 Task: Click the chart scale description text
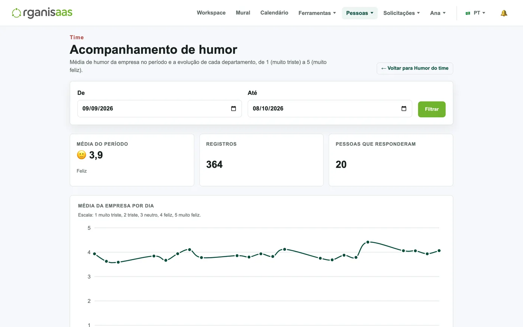click(139, 215)
